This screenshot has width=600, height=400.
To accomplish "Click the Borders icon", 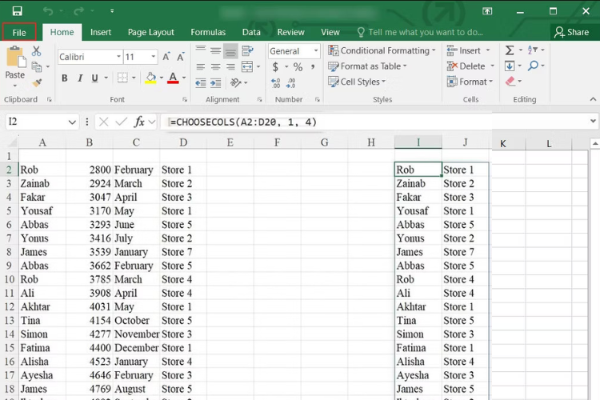I will pos(122,78).
